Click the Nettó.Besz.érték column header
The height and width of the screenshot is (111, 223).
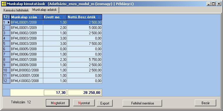coord(84,17)
